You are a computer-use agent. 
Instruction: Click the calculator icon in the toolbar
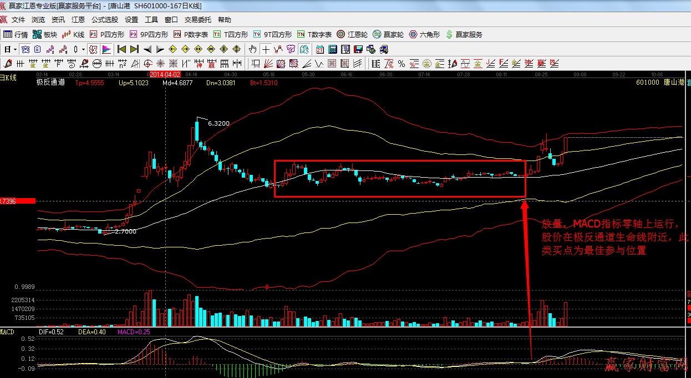(x=332, y=49)
